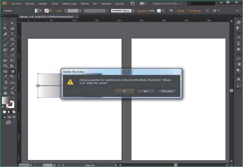Viewport: 243px width, 167px height.
Task: Select the Eyedropper tool
Action: pyautogui.click(x=5, y=77)
